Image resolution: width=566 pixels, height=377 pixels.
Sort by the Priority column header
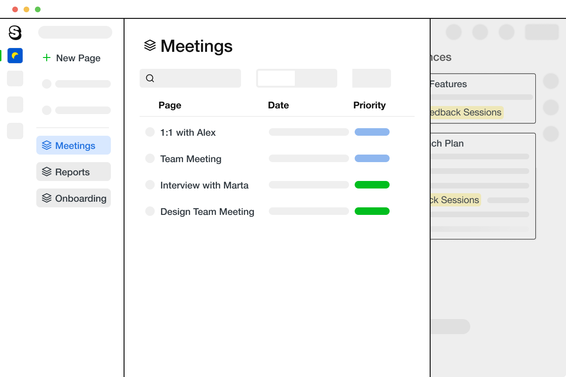pos(369,105)
